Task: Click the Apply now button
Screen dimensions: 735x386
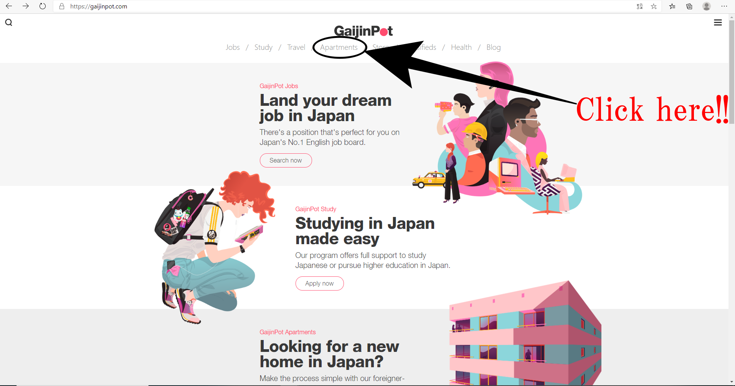Action: 319,283
